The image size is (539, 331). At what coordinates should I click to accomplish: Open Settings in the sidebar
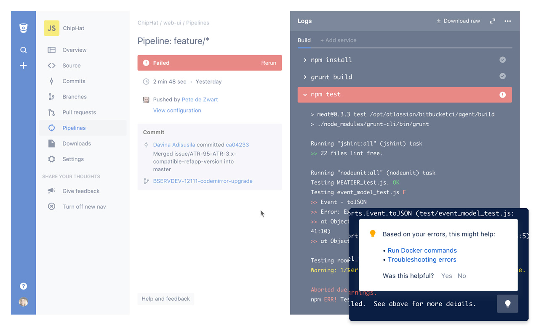73,159
